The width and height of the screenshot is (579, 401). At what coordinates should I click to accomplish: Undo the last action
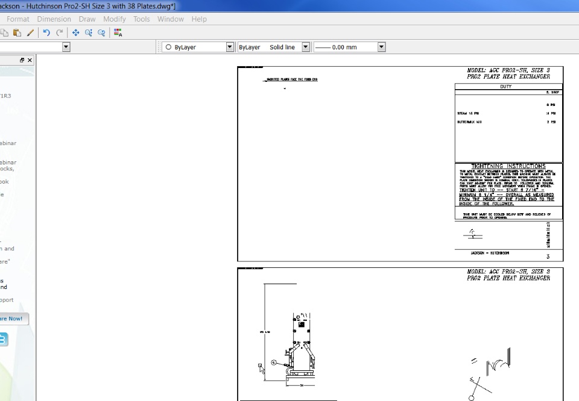click(46, 33)
